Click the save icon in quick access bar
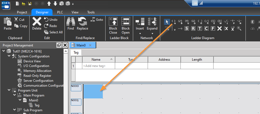 (30, 4)
